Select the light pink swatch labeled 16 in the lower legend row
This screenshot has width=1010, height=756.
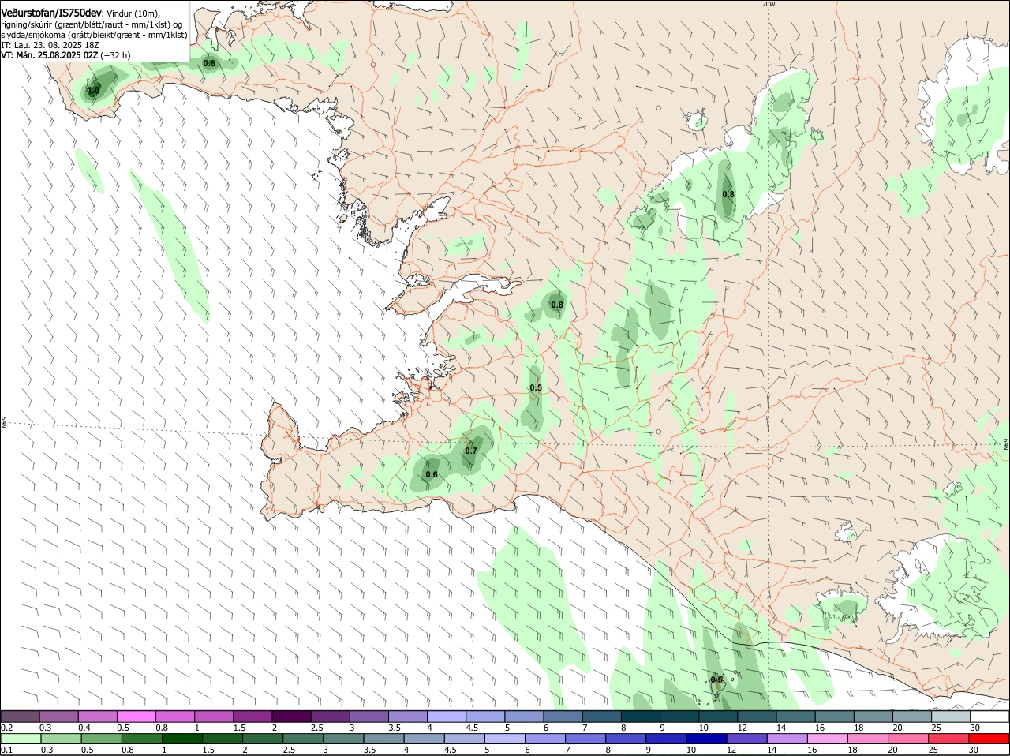827,739
